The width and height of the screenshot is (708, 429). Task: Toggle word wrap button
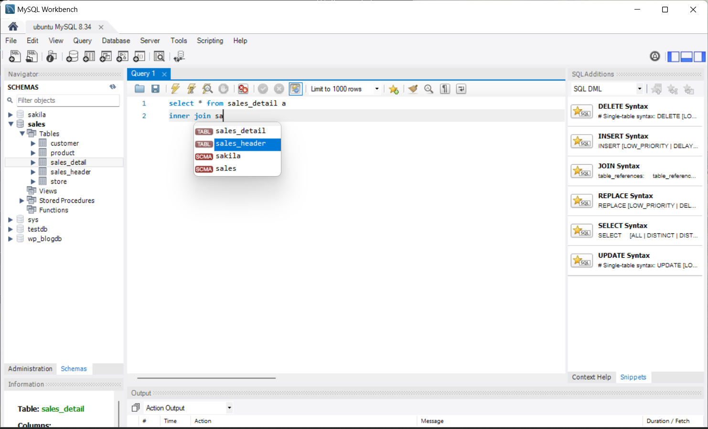(461, 89)
